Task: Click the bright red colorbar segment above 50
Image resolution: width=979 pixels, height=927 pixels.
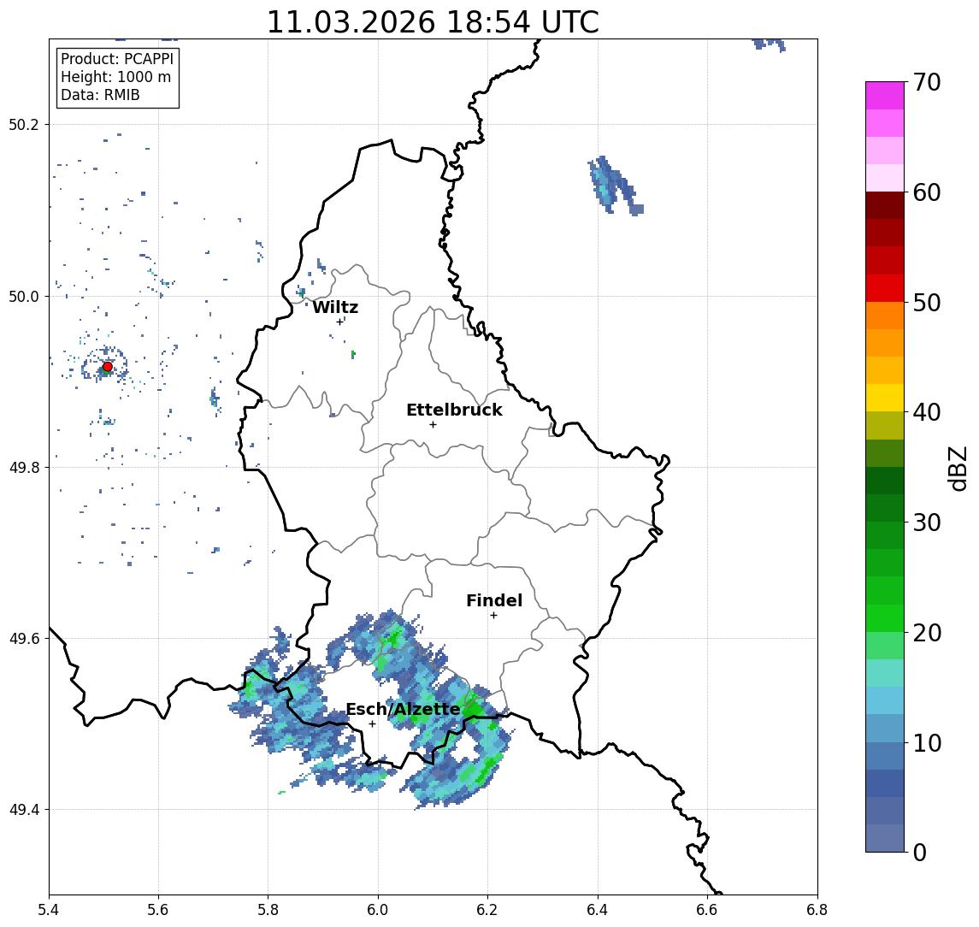Action: [x=885, y=288]
